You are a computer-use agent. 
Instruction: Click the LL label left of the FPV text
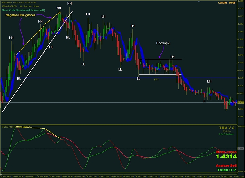138,79
